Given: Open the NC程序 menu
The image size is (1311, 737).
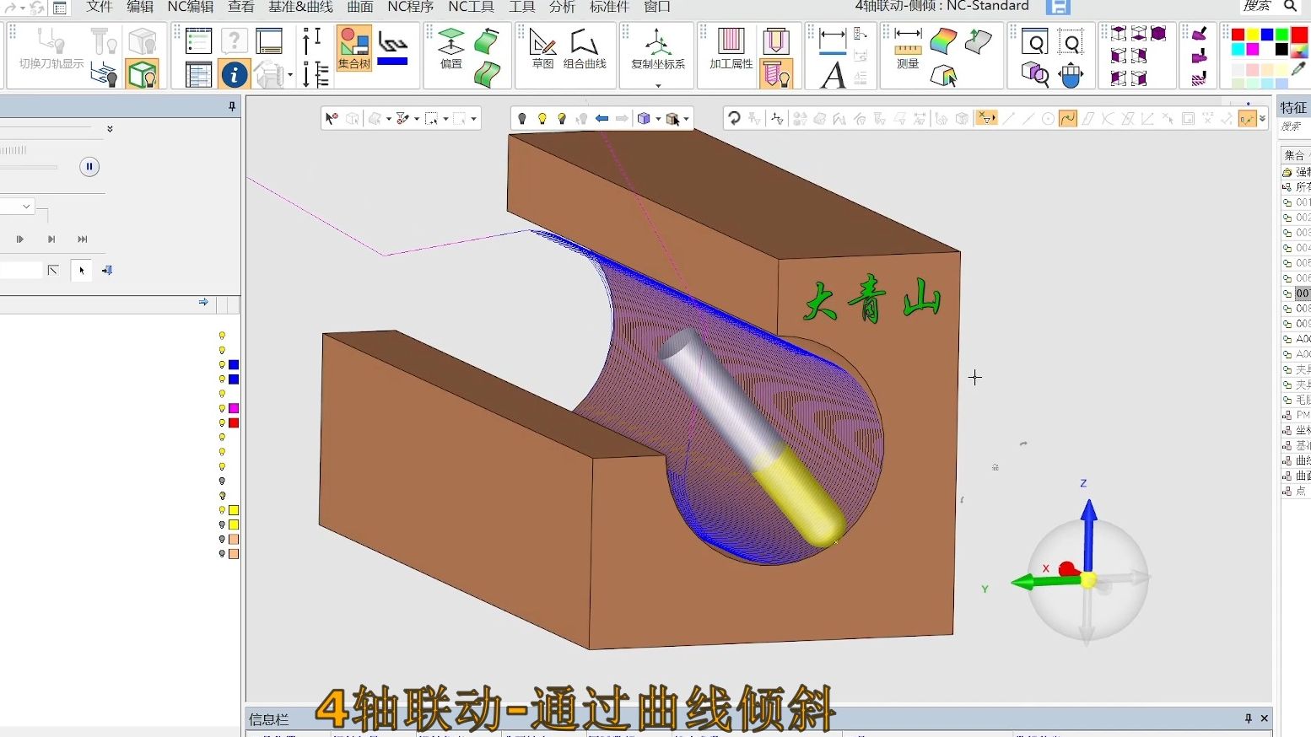Looking at the screenshot, I should pos(410,7).
